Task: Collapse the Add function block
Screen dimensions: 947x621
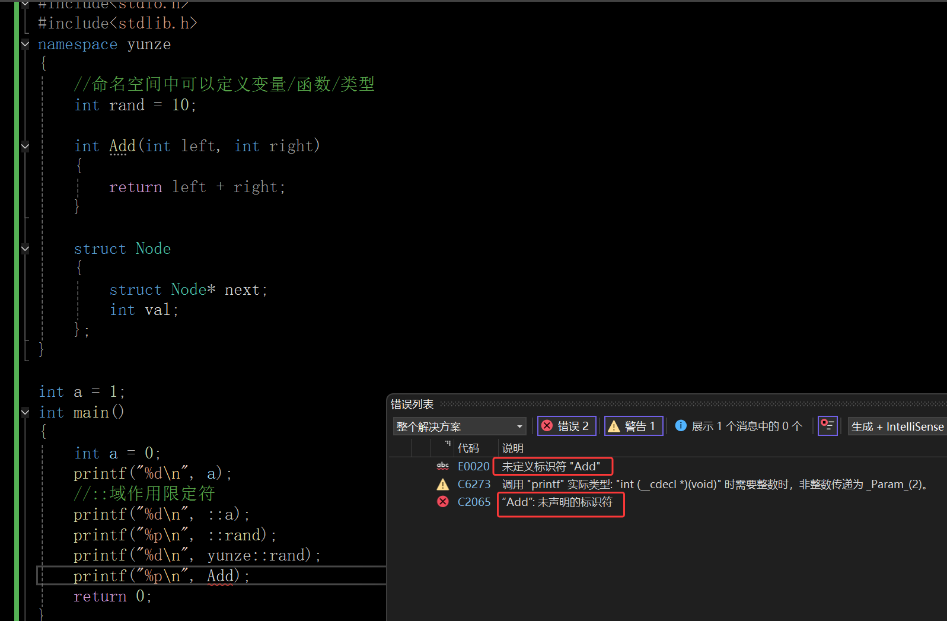Action: click(x=25, y=146)
